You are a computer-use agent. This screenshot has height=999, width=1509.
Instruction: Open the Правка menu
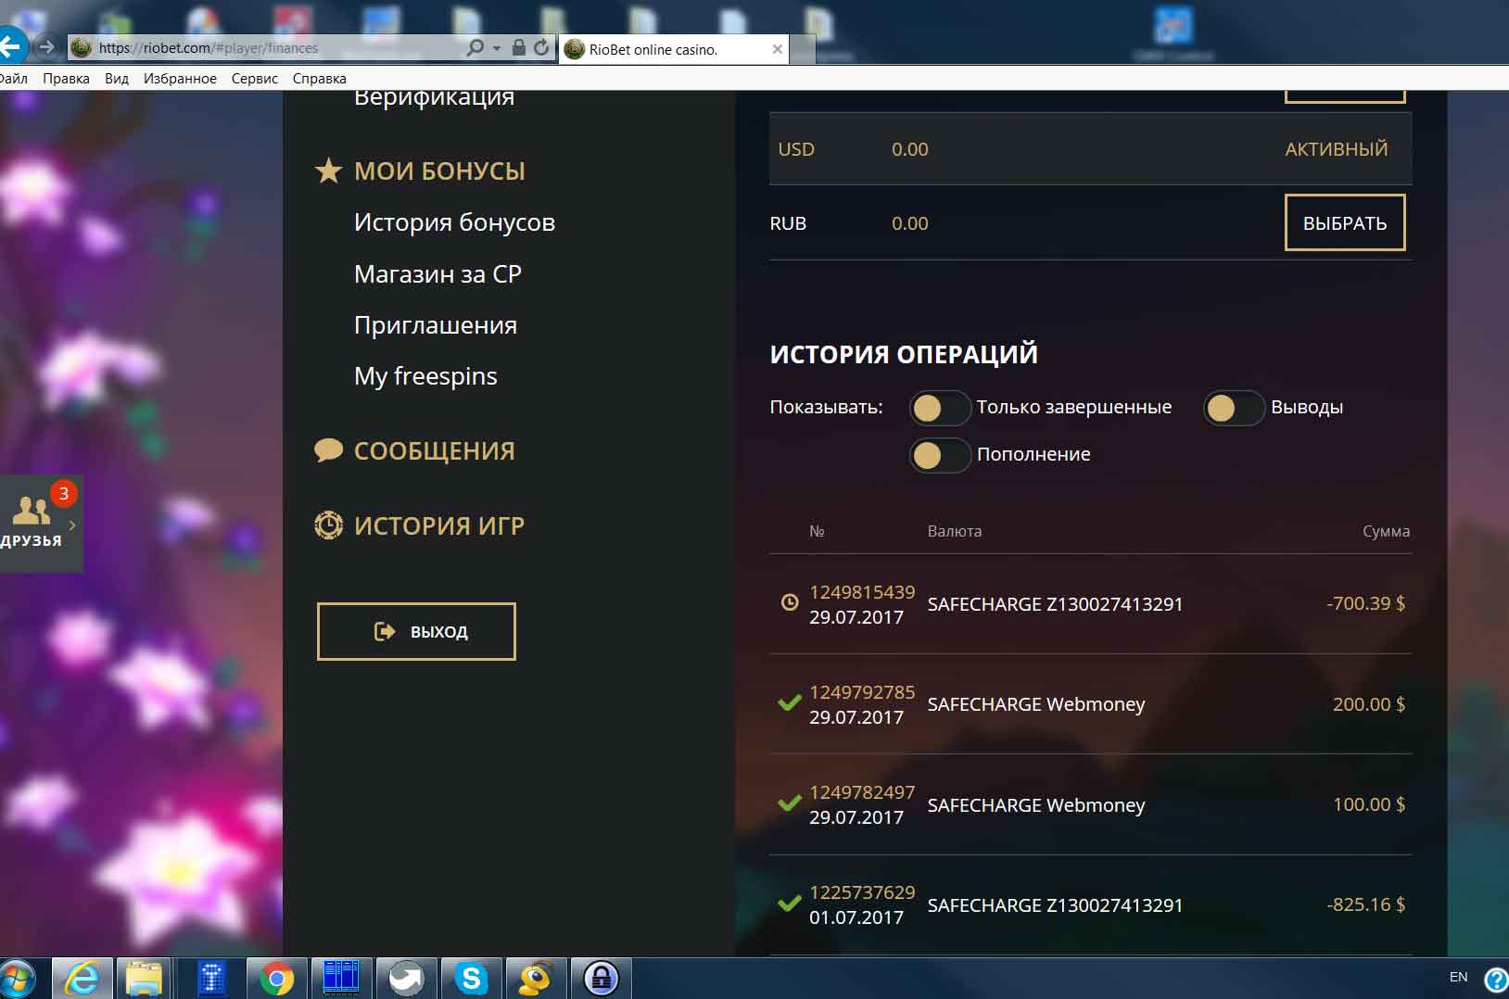[x=66, y=79]
